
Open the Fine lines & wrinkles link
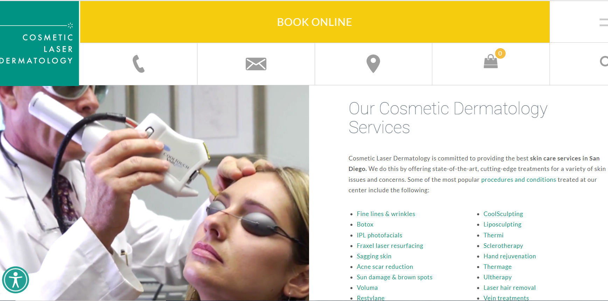point(386,214)
